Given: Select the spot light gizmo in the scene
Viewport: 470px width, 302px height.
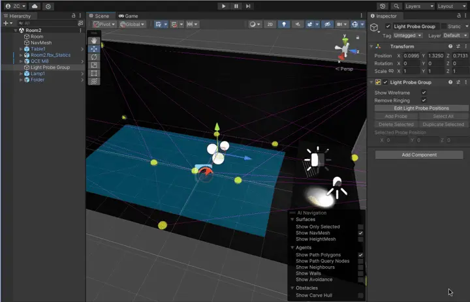Looking at the screenshot, I should 337,187.
